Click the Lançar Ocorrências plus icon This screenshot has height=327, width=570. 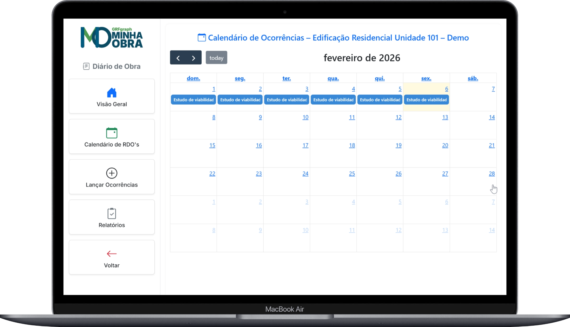coord(112,173)
